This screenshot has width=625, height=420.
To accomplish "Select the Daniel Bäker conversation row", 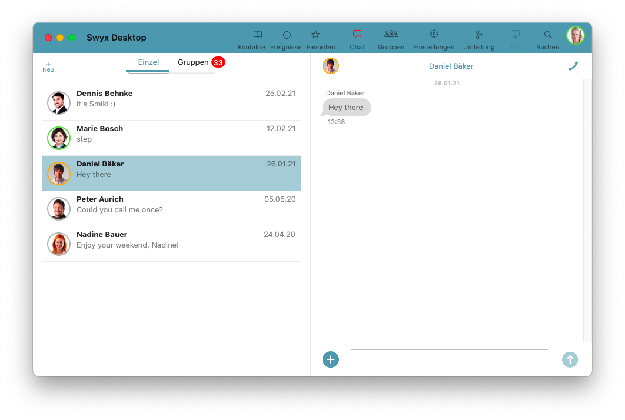I will pyautogui.click(x=171, y=174).
